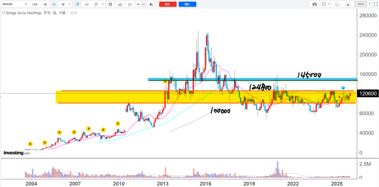This screenshot has height=187, width=379.
Task: Click the undo arrow
Action: 138,4
